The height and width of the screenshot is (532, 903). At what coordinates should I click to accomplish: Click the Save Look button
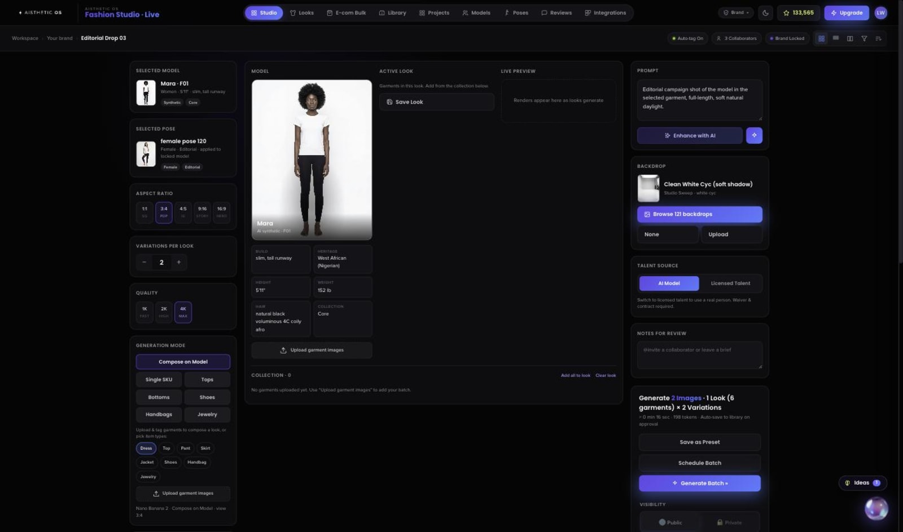pos(437,102)
